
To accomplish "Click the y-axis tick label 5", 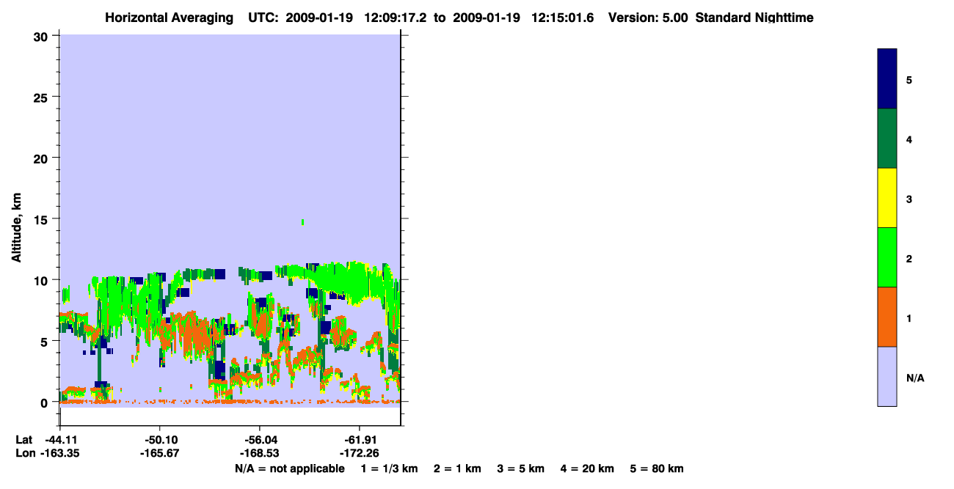I will (x=45, y=342).
